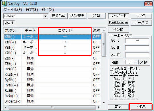
Task: Select the Ry軸(-) row
Action: [x=52, y=80]
